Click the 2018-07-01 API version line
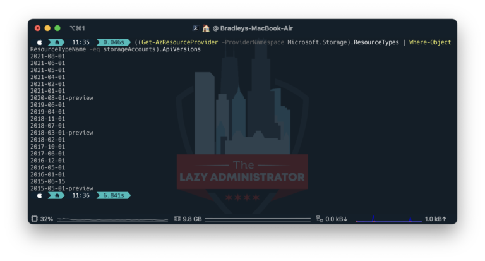 pyautogui.click(x=47, y=126)
